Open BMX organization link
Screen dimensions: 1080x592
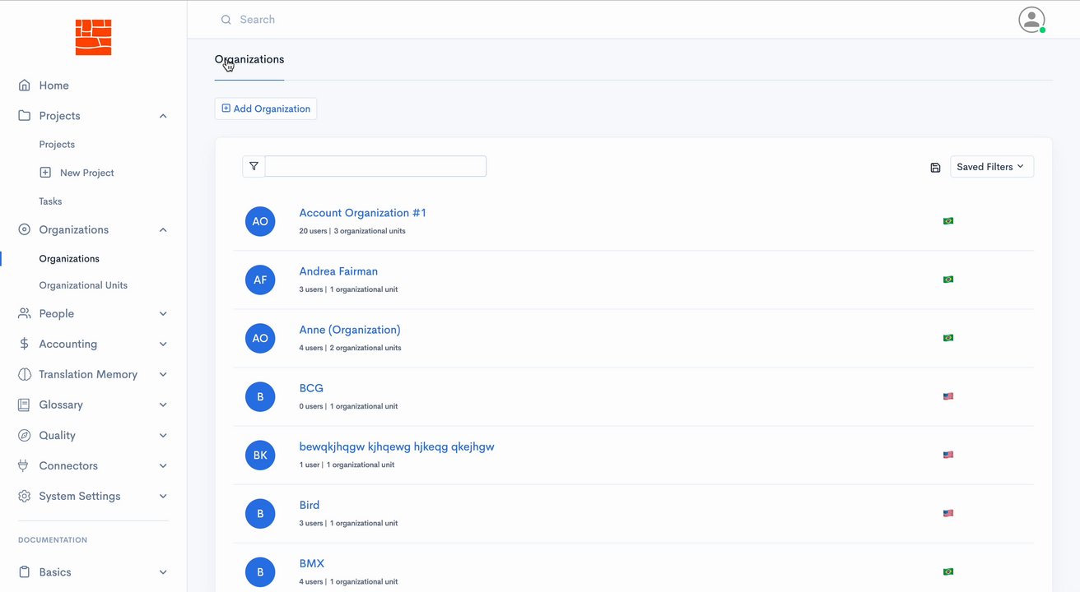coord(312,563)
